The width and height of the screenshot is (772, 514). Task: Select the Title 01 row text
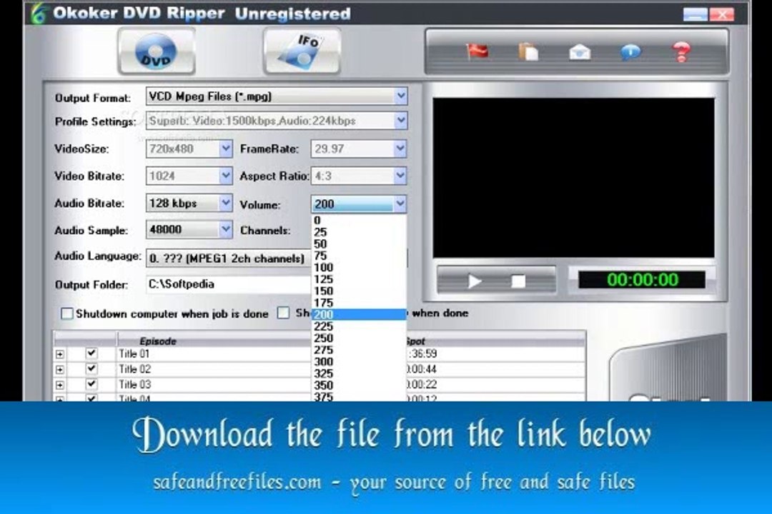(x=134, y=353)
